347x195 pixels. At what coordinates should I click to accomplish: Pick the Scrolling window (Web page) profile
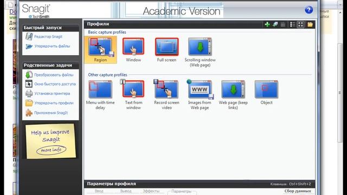pos(200,53)
